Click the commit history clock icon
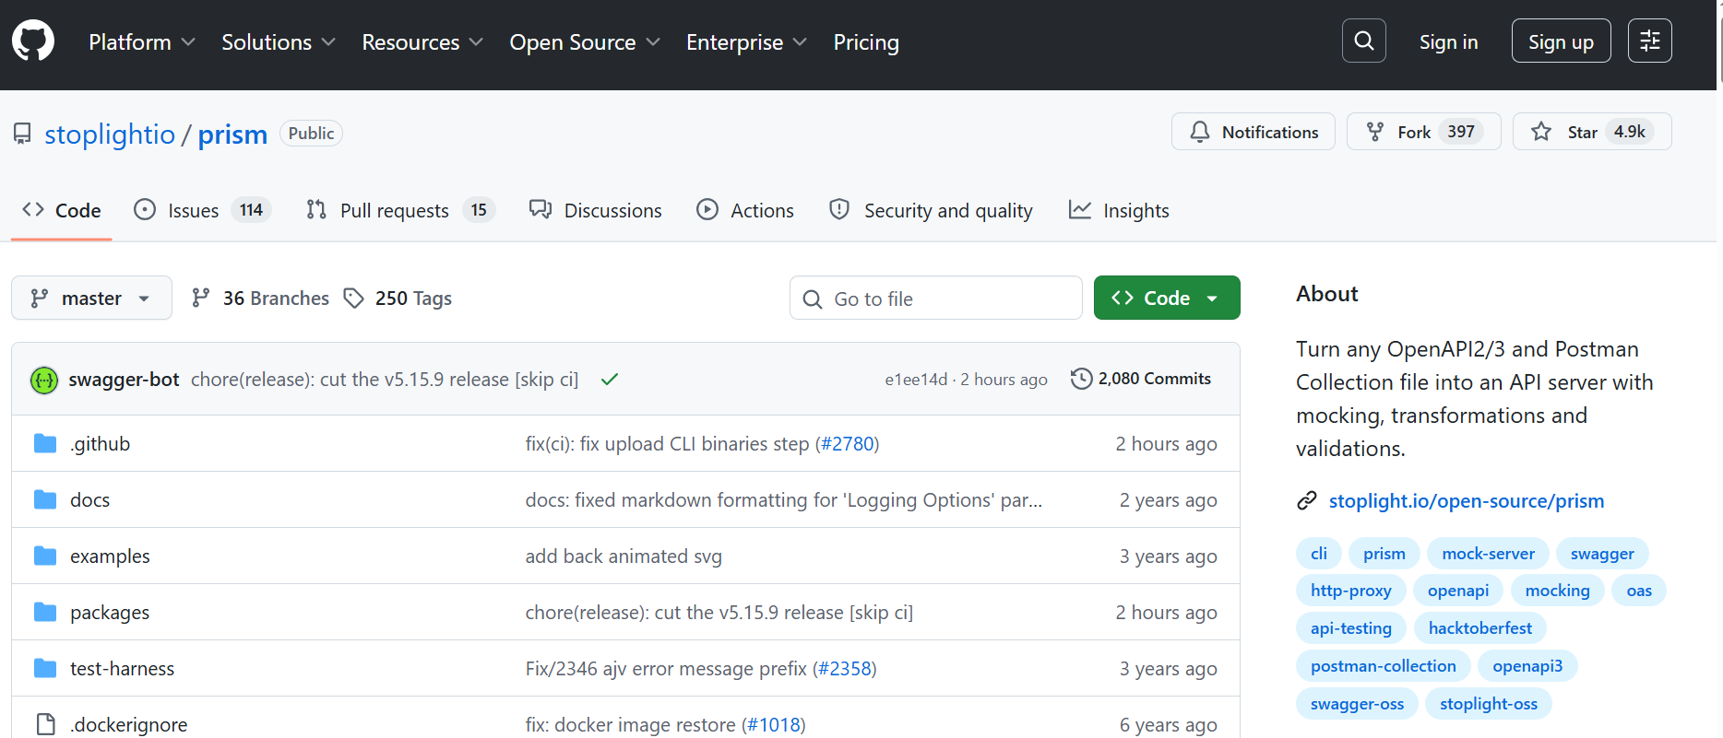Image resolution: width=1723 pixels, height=738 pixels. 1081,379
